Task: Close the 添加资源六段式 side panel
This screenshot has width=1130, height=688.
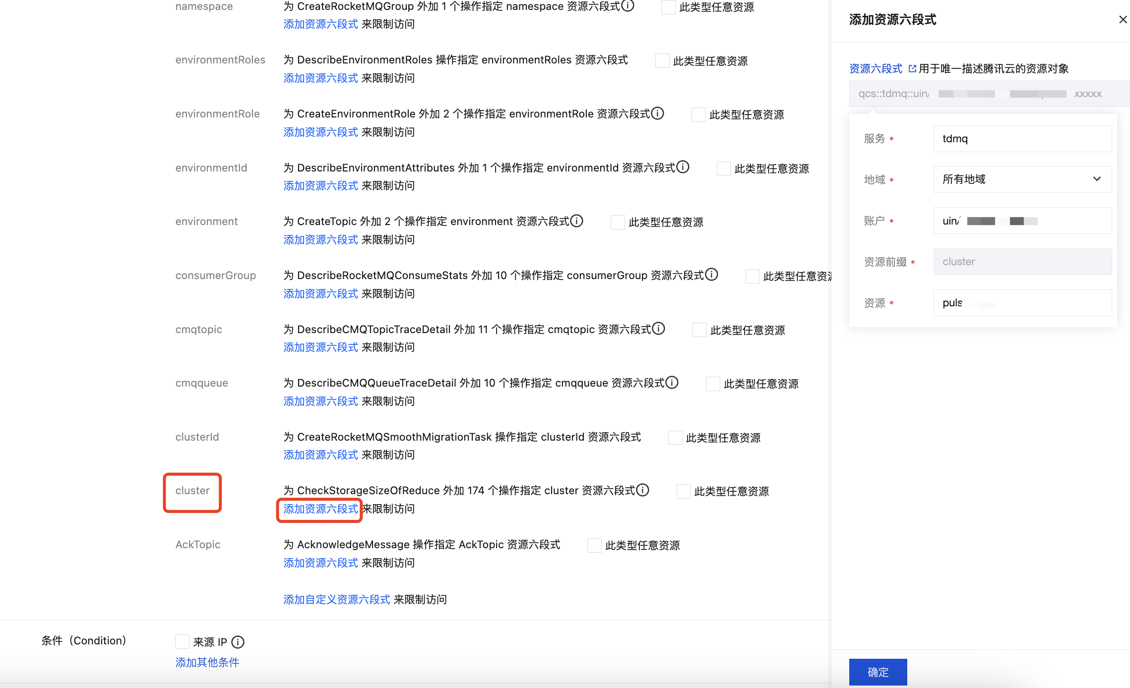Action: (1123, 20)
